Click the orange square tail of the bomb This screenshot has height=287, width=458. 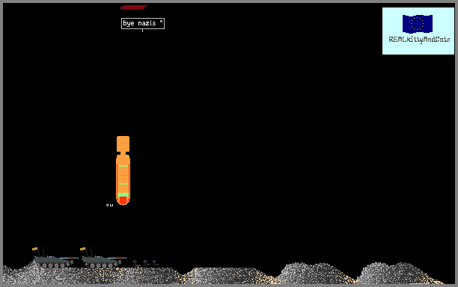(x=123, y=143)
